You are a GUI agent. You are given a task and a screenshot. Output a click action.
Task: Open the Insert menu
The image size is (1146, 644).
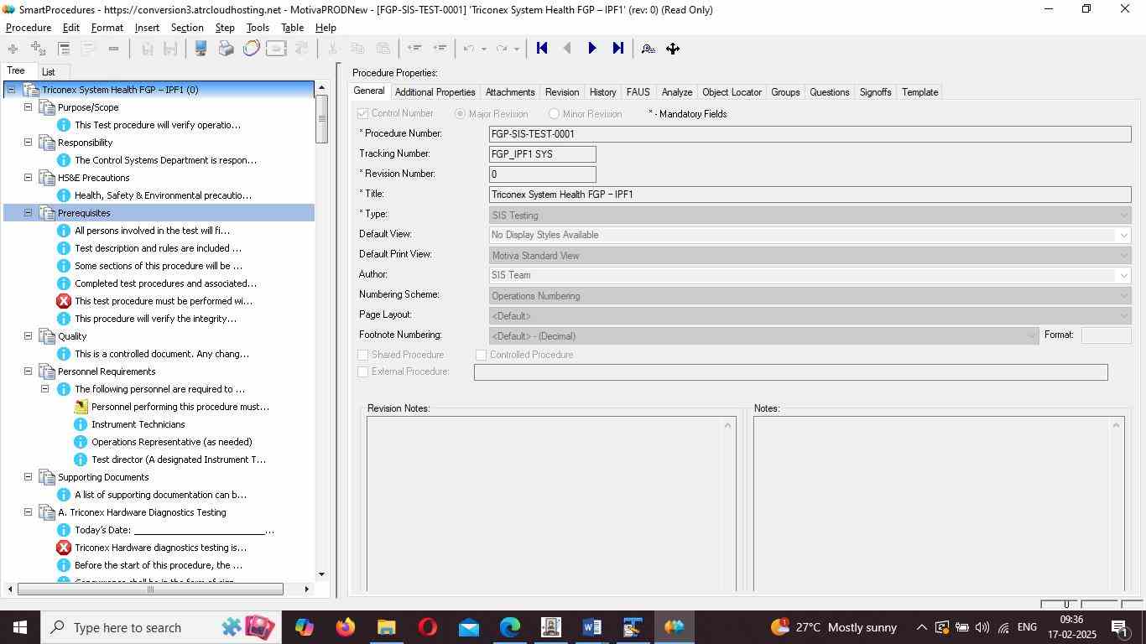tap(147, 28)
